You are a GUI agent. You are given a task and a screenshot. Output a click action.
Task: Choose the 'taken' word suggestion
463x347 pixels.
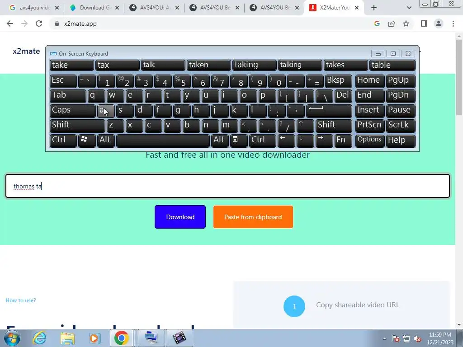click(209, 65)
